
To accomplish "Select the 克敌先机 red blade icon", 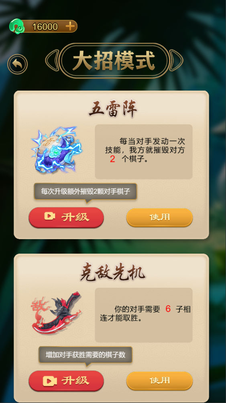I will point(56,312).
